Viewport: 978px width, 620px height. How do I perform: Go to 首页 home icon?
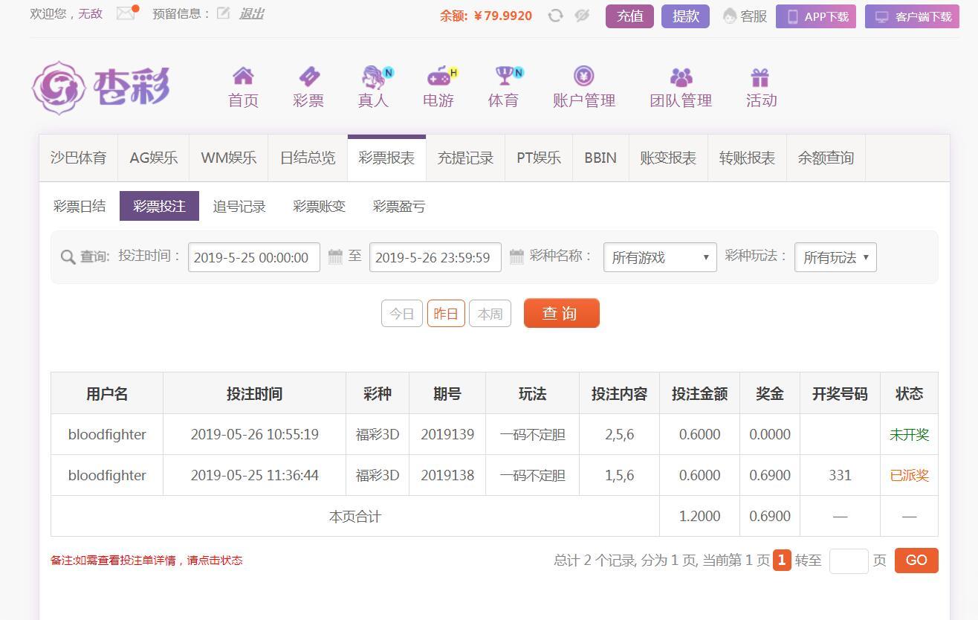[x=243, y=76]
